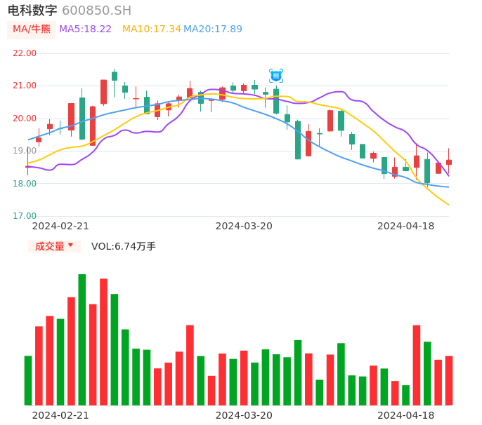Select the MA/牛熊 indicator tab
482x425 pixels.
(32, 29)
